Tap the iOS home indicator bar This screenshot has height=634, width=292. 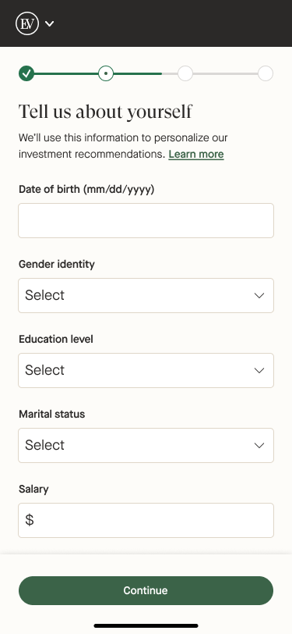pos(146,626)
